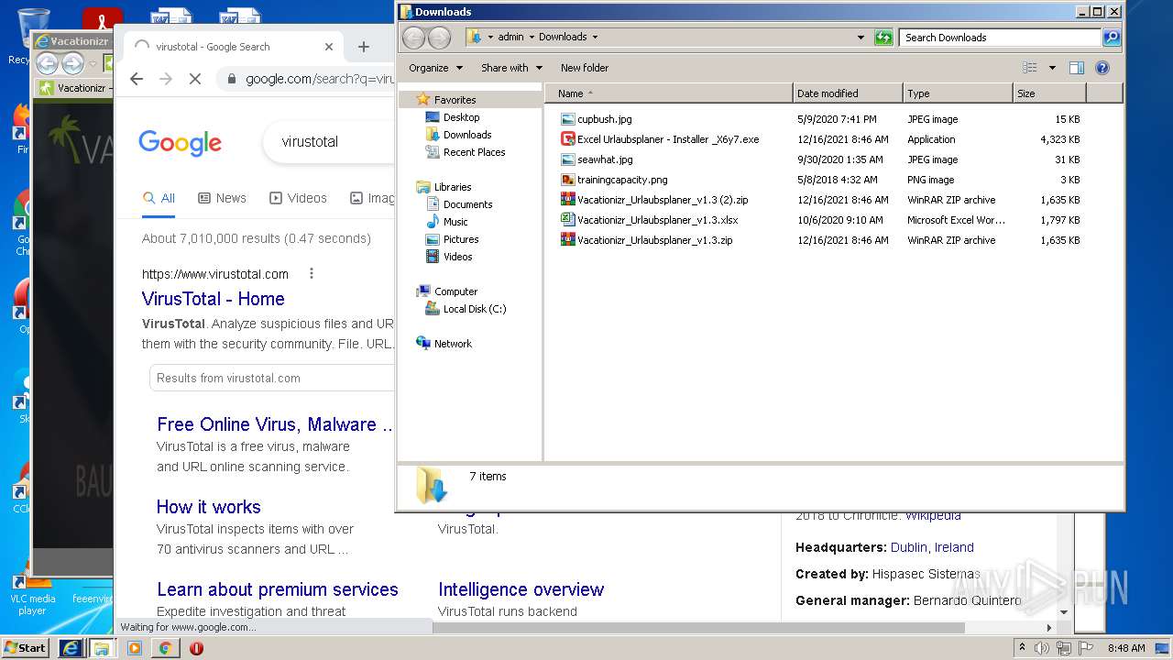Open the Organize dropdown menu
This screenshot has height=660, width=1173.
(x=435, y=68)
